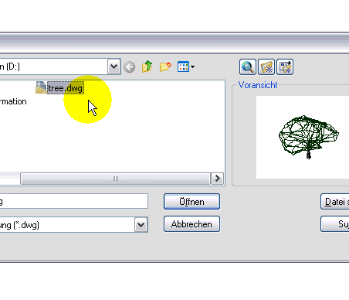This screenshot has width=349, height=300.
Task: Click the magnifier search web icon
Action: click(x=248, y=67)
